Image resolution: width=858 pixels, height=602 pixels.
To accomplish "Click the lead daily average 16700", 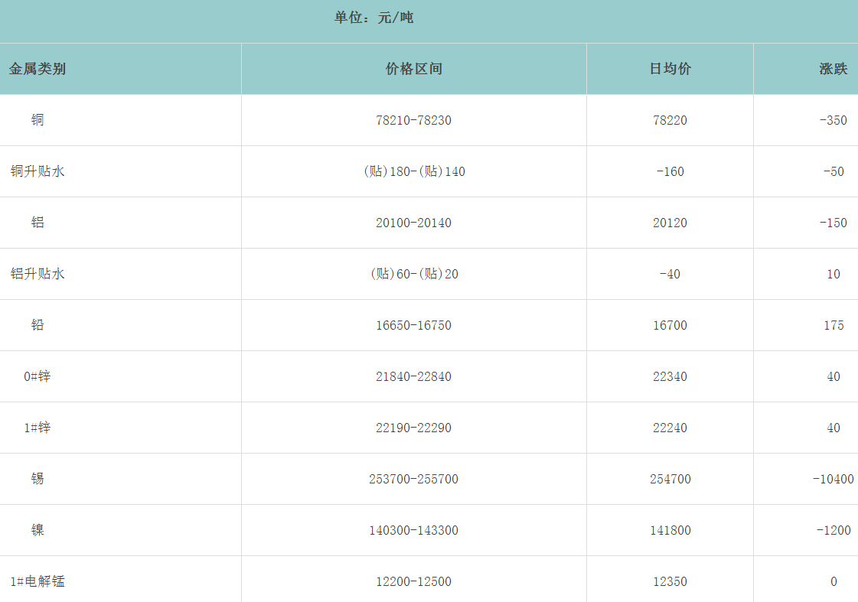I will point(670,325).
